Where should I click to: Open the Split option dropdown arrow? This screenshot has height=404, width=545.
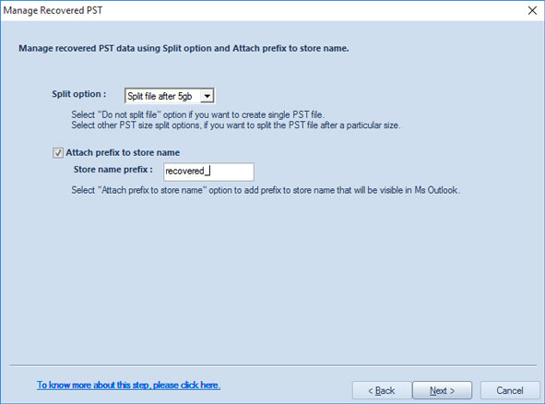tap(207, 96)
